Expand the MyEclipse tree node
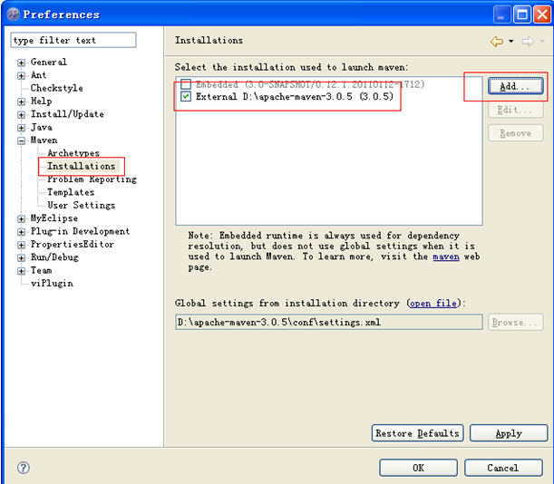Image resolution: width=554 pixels, height=484 pixels. pyautogui.click(x=21, y=218)
